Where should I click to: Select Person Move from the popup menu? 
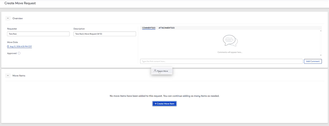(x=162, y=71)
